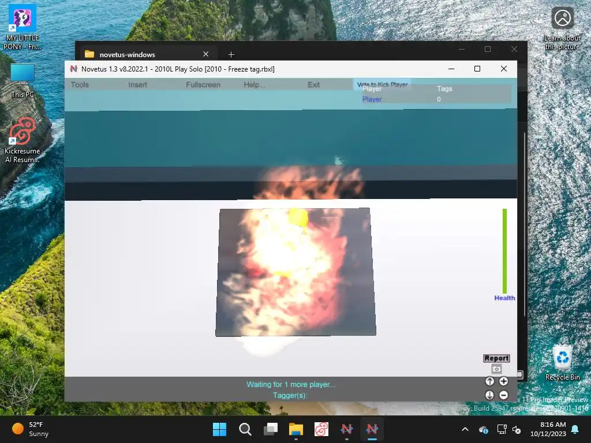This screenshot has width=591, height=443.
Task: Click Vote to Kick Player
Action: pos(382,84)
